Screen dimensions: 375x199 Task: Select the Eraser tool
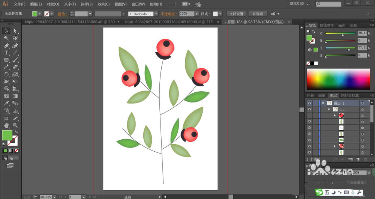point(15,67)
